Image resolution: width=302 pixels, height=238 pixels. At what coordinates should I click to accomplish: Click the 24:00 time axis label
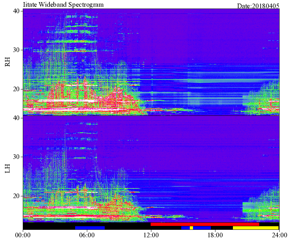pos(279,235)
